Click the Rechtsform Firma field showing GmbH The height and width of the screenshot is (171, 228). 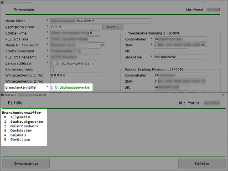tap(75, 27)
